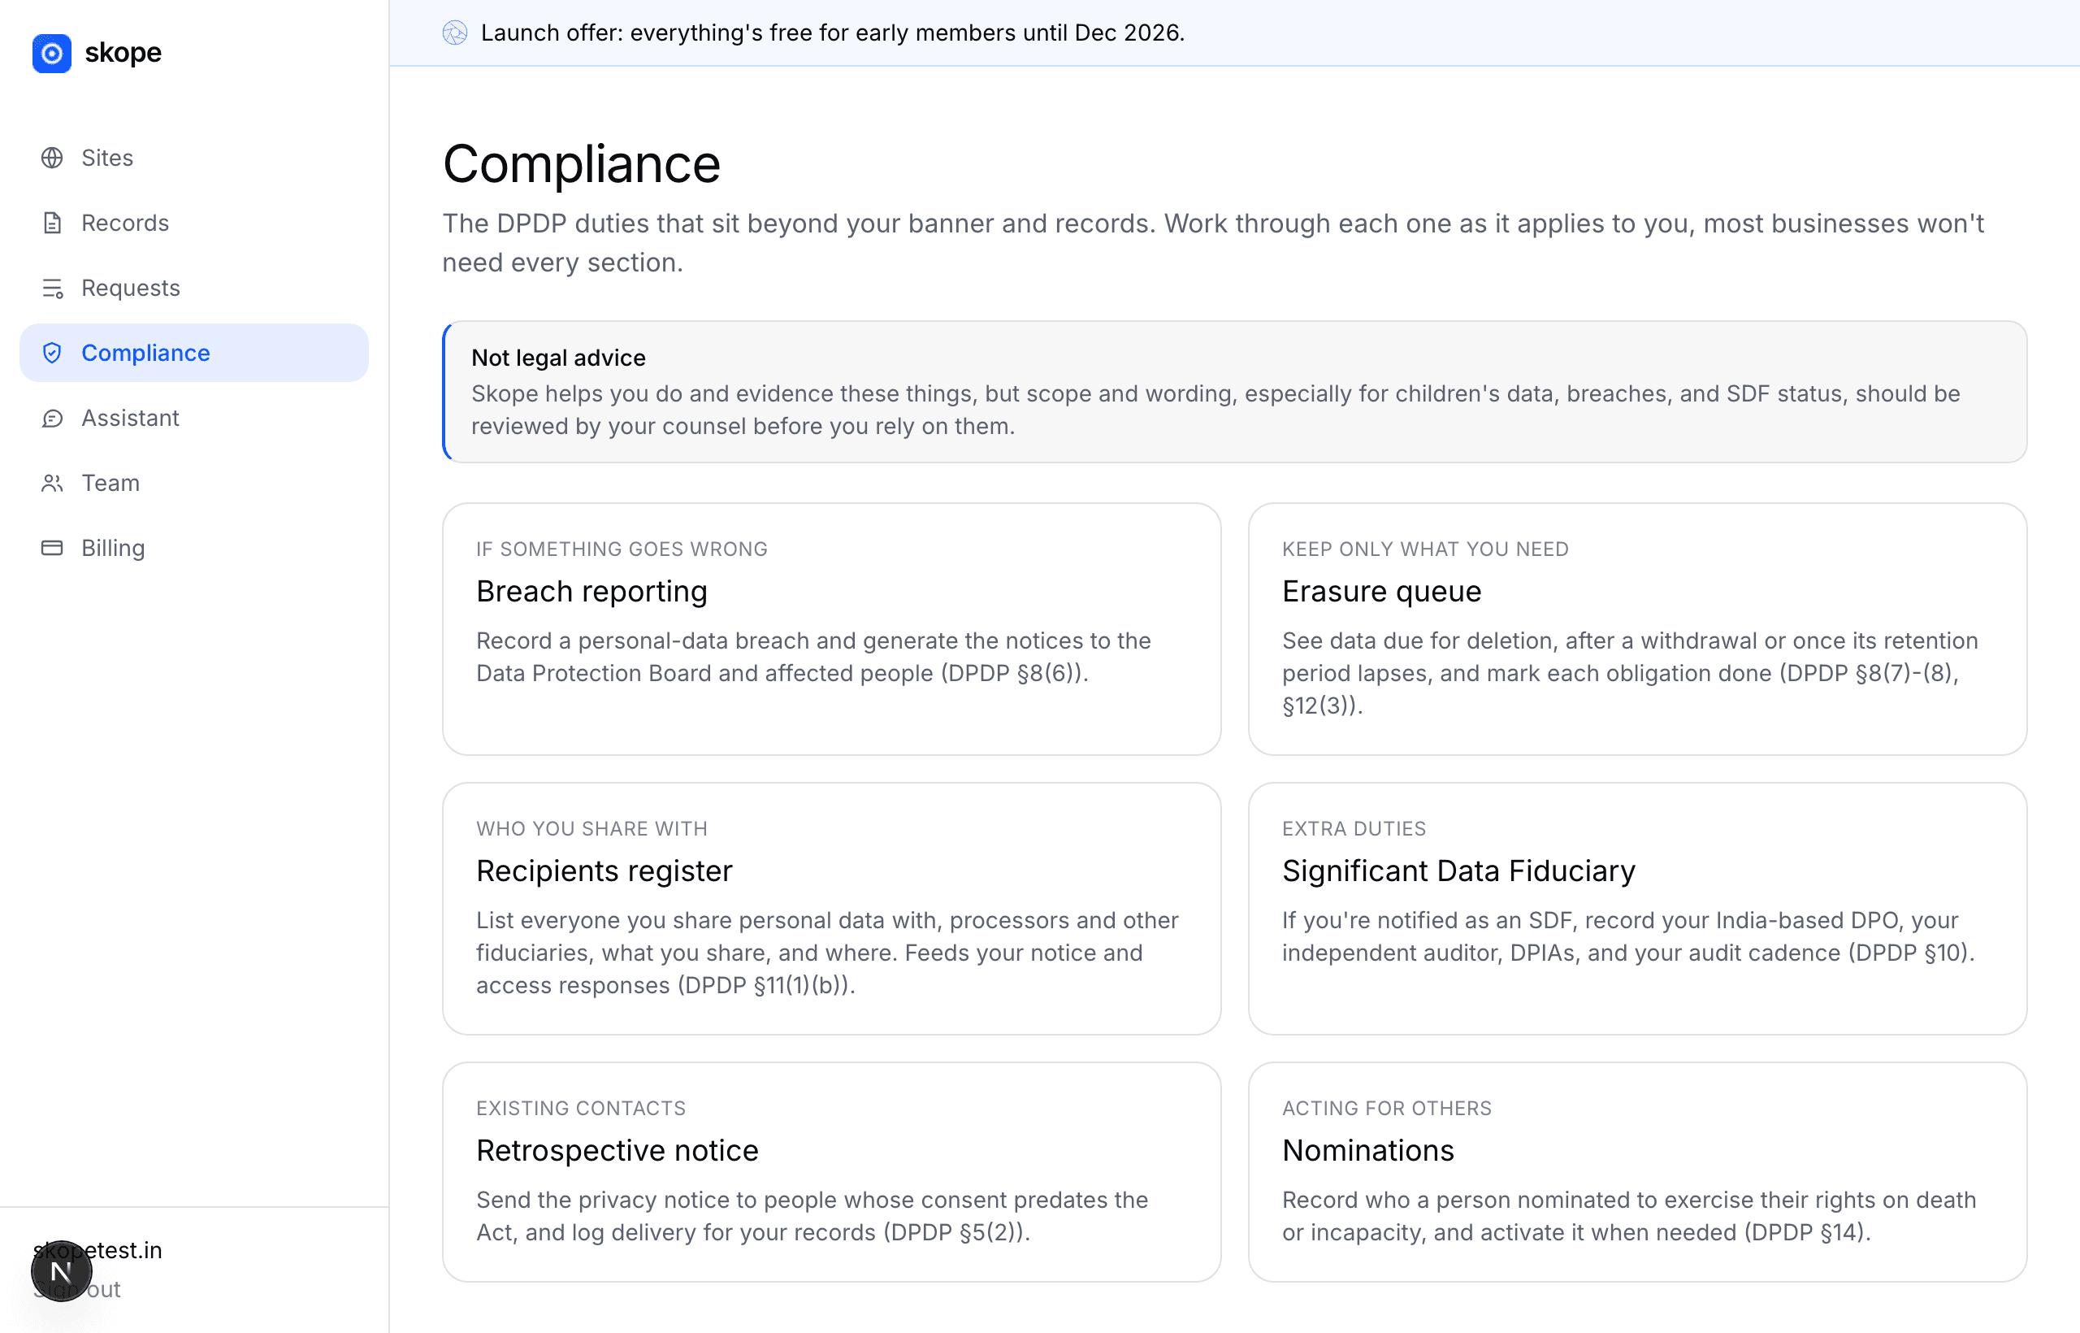Image resolution: width=2080 pixels, height=1333 pixels.
Task: Open the Billing page
Action: (x=194, y=548)
